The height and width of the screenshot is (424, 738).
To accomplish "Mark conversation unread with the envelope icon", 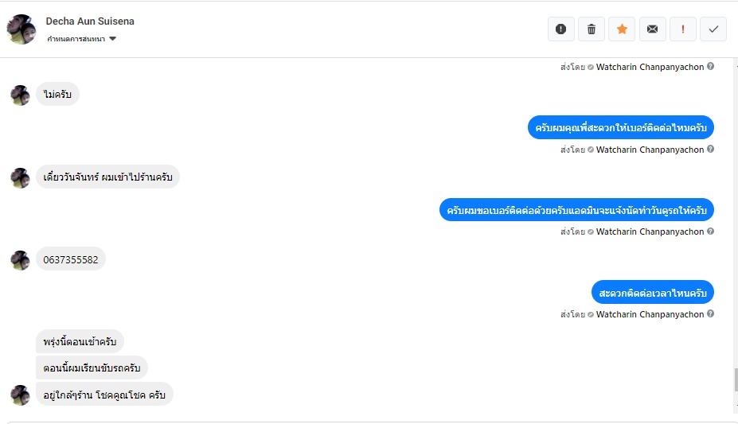I will (x=652, y=29).
